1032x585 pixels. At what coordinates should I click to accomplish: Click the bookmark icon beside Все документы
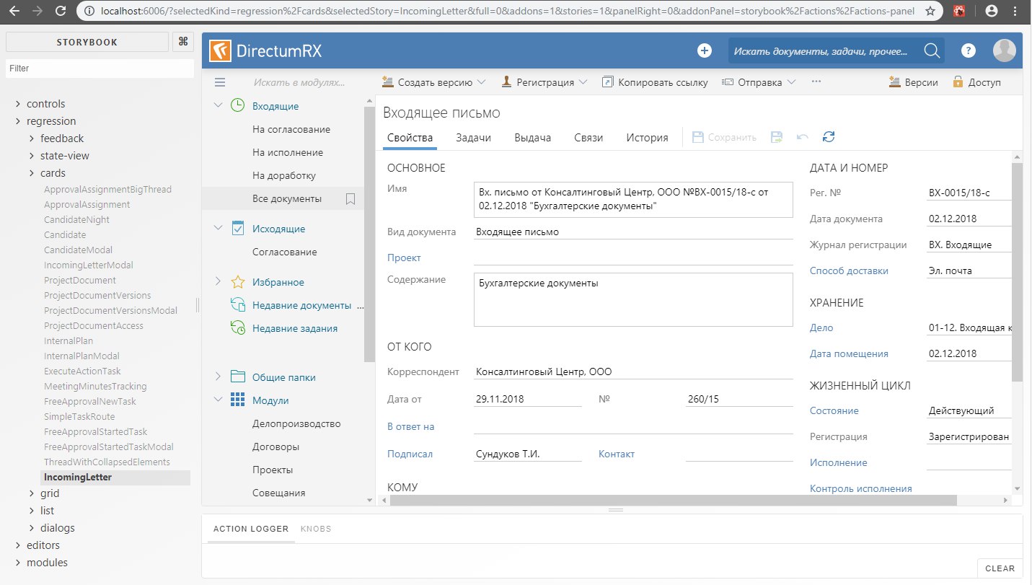[x=350, y=199]
